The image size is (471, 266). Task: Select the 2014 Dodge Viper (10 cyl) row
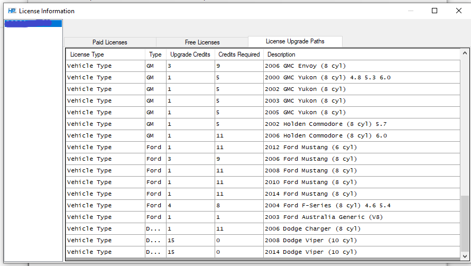pyautogui.click(x=263, y=252)
